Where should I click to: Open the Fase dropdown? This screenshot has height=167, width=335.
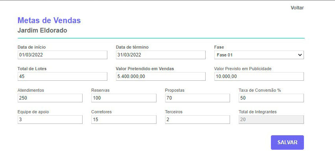(x=259, y=55)
